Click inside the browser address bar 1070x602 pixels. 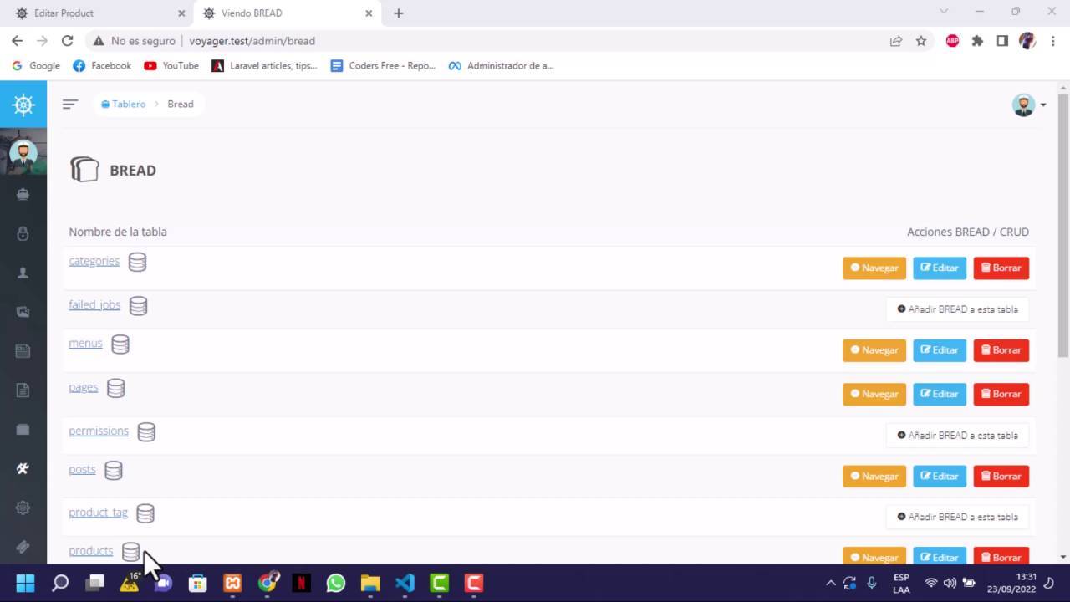click(x=418, y=40)
